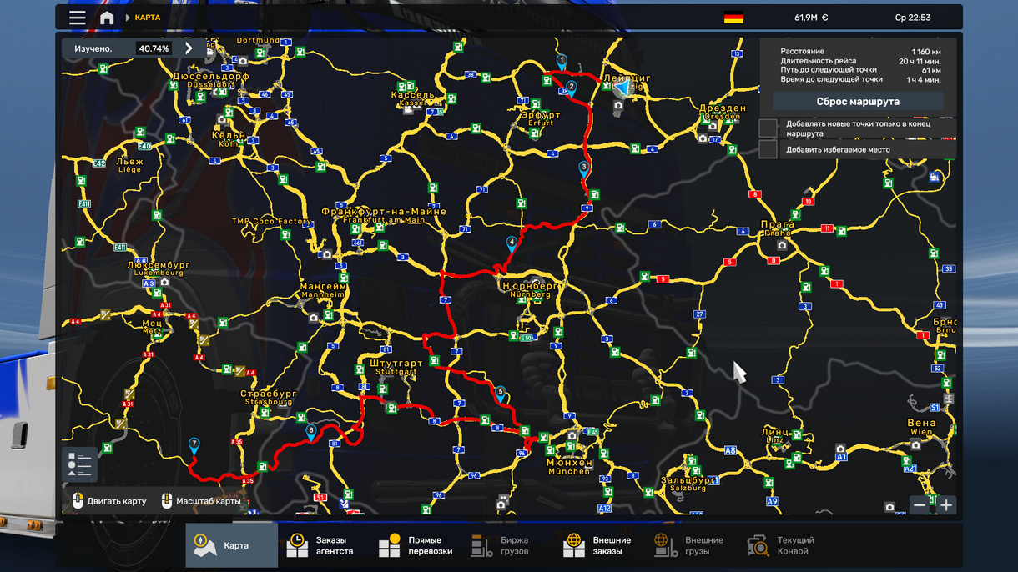Click the КАРТА breadcrumb title
The height and width of the screenshot is (572, 1018).
point(148,18)
